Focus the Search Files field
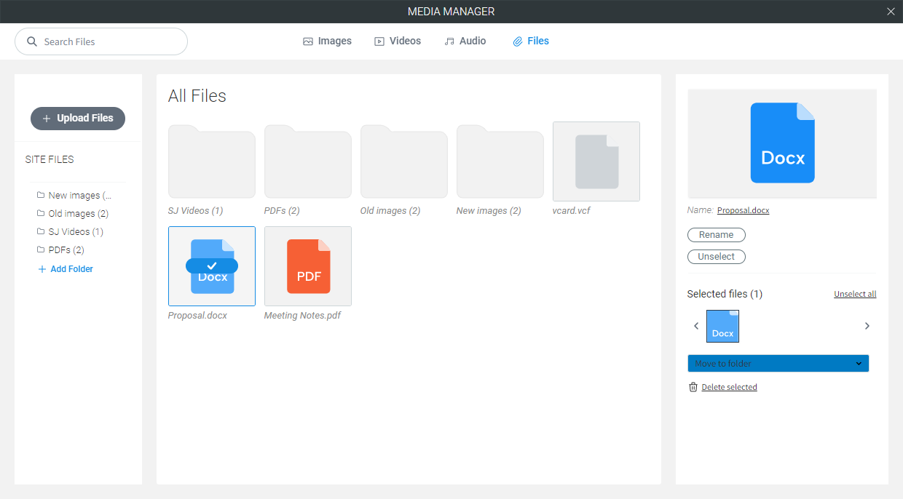The width and height of the screenshot is (903, 499). (x=101, y=41)
